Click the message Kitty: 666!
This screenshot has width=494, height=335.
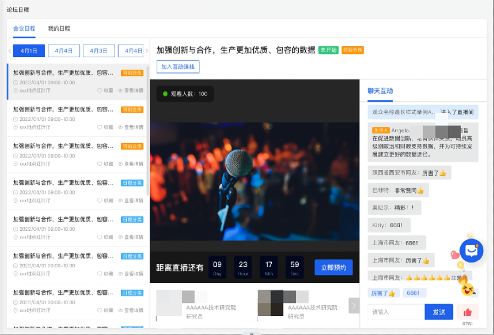(x=389, y=225)
